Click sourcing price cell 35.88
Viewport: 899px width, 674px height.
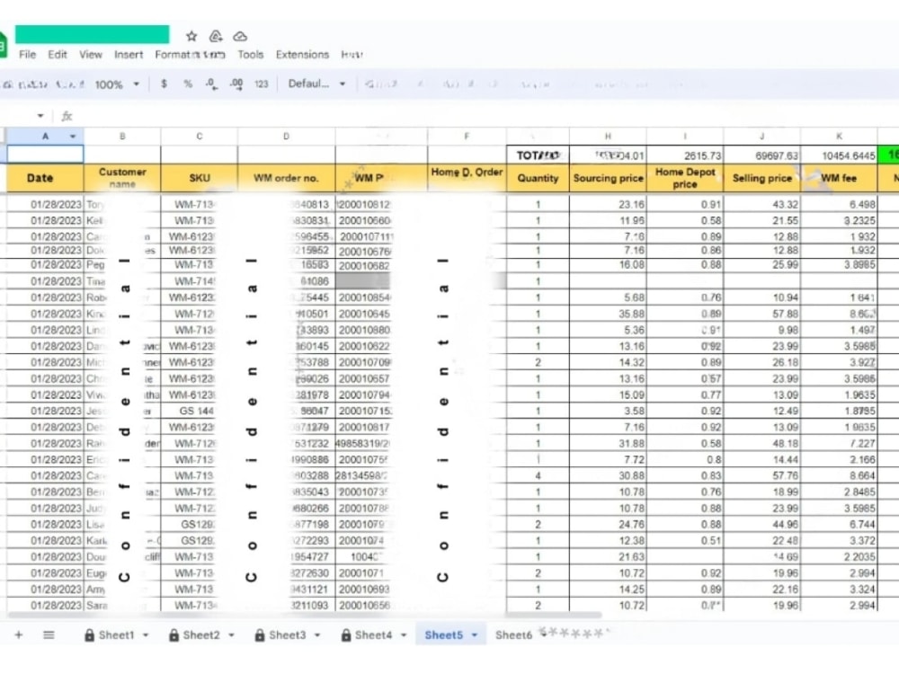click(x=608, y=314)
